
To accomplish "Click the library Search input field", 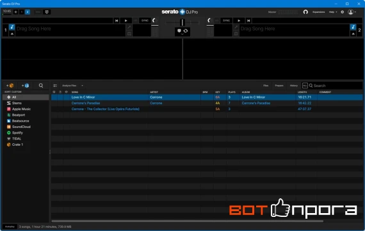I will click(335, 86).
